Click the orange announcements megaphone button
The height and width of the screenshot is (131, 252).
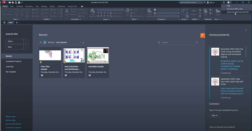coord(203,35)
